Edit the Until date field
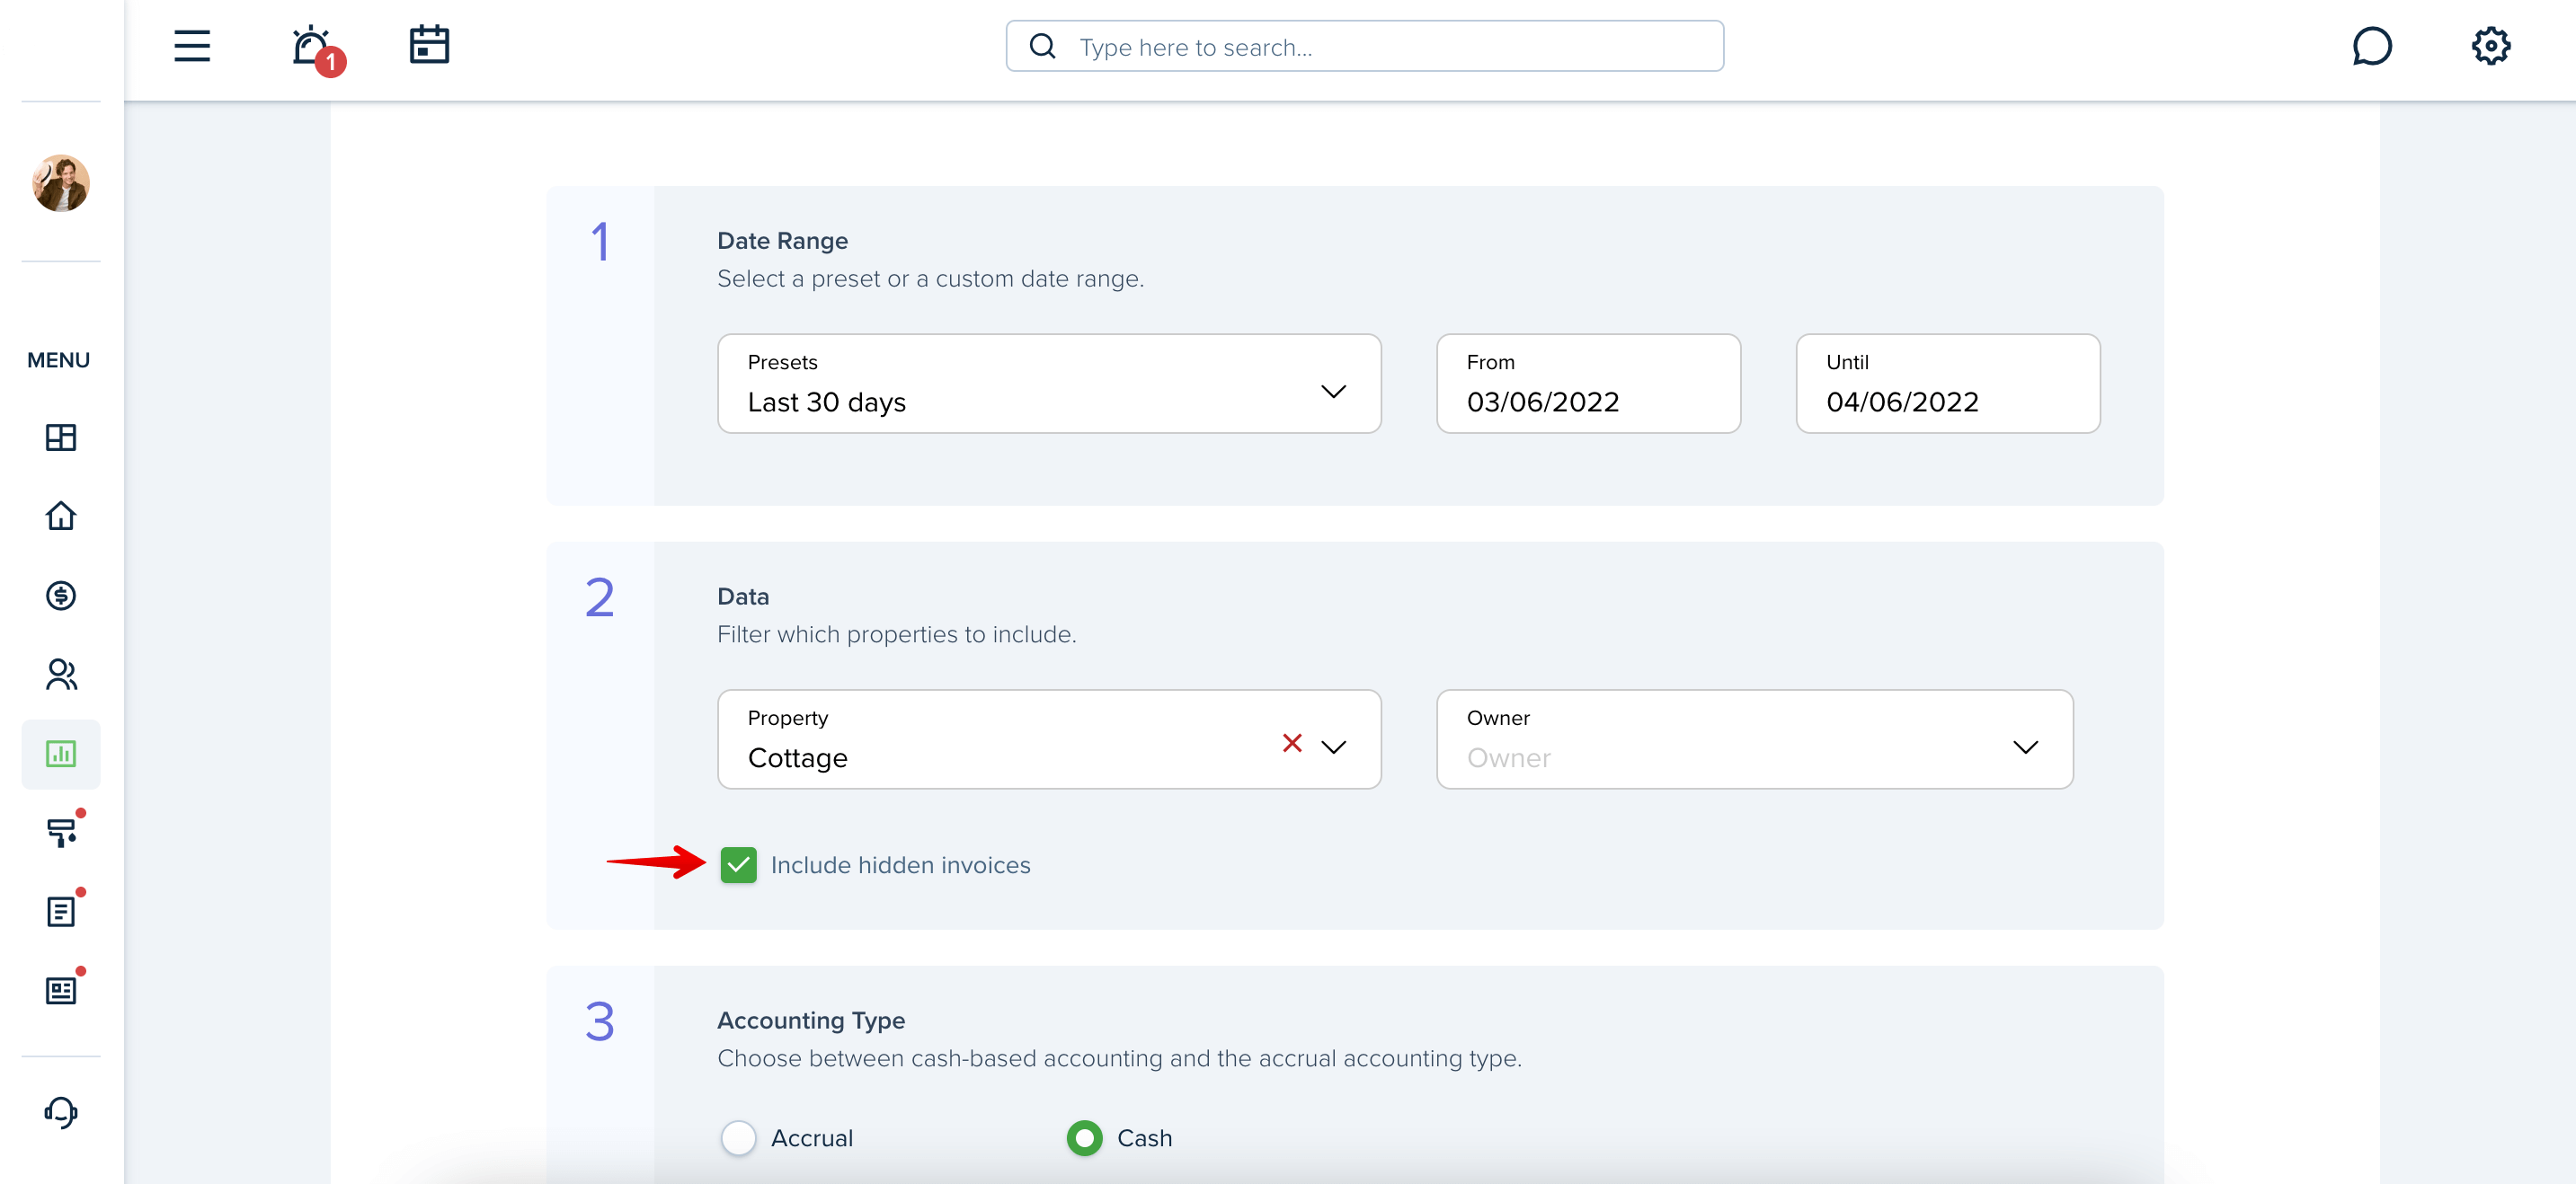This screenshot has width=2576, height=1184. click(x=1947, y=384)
